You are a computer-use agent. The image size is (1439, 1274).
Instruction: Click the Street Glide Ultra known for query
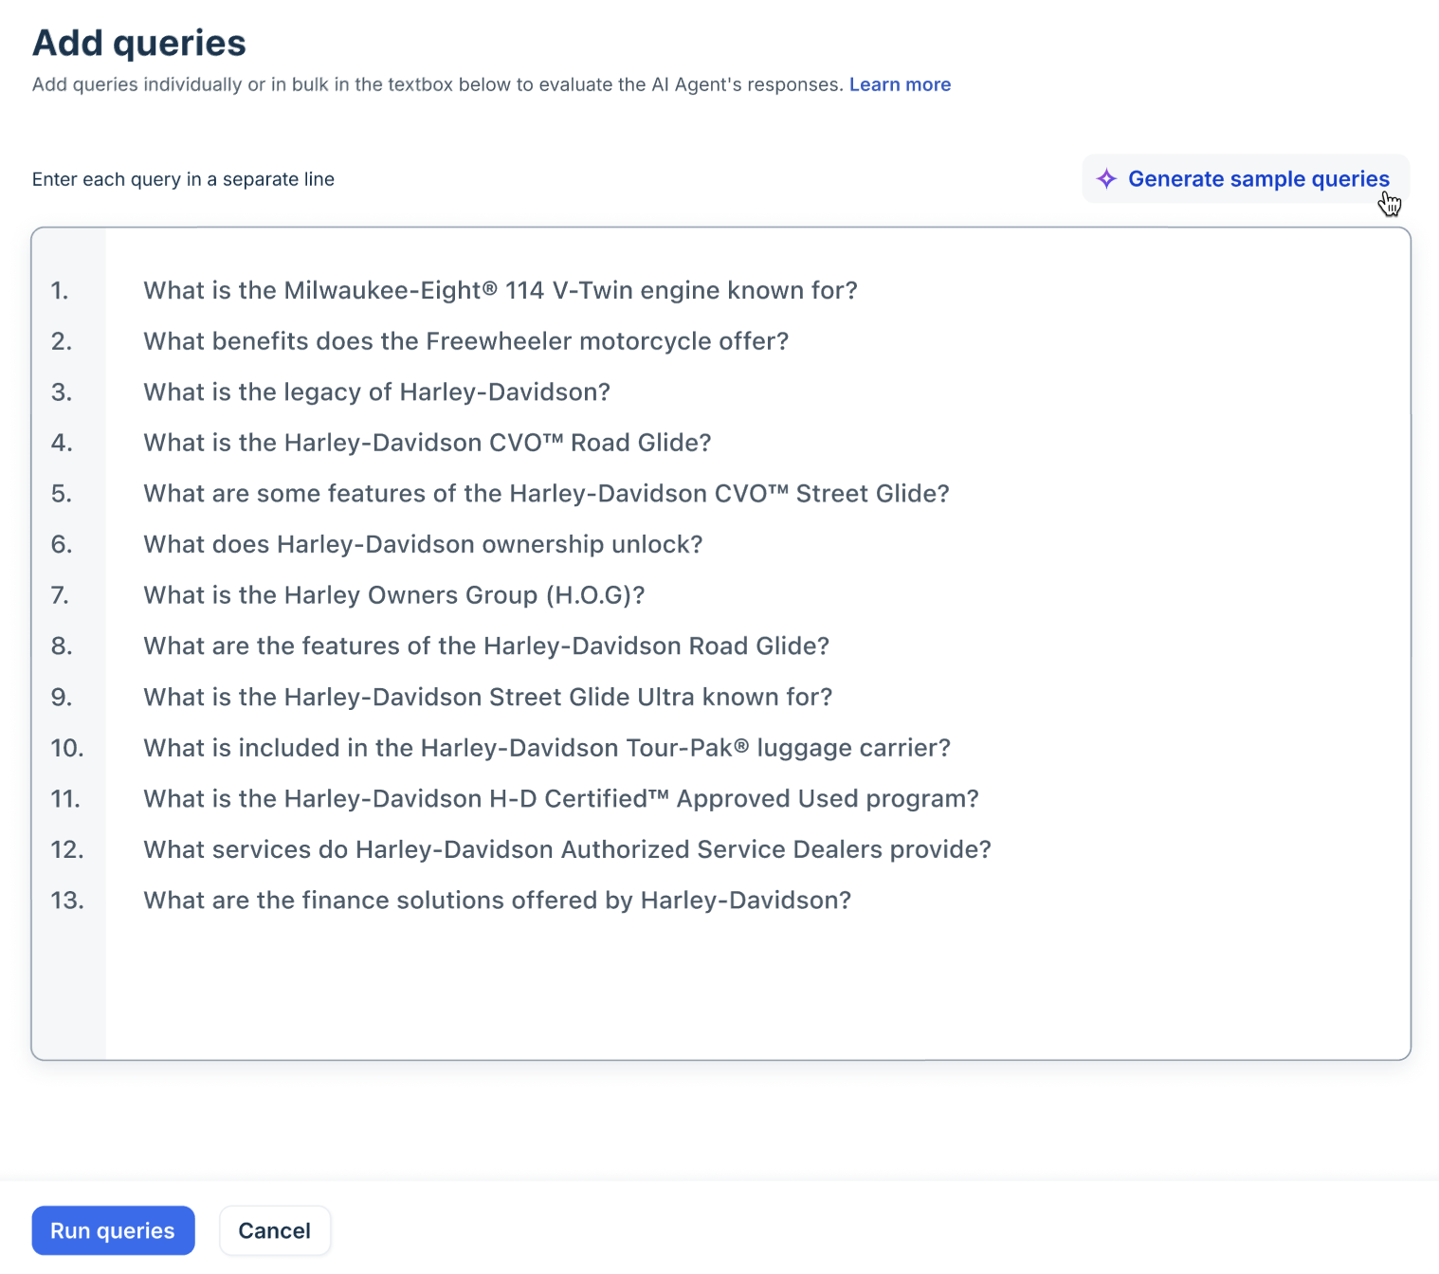click(x=487, y=698)
